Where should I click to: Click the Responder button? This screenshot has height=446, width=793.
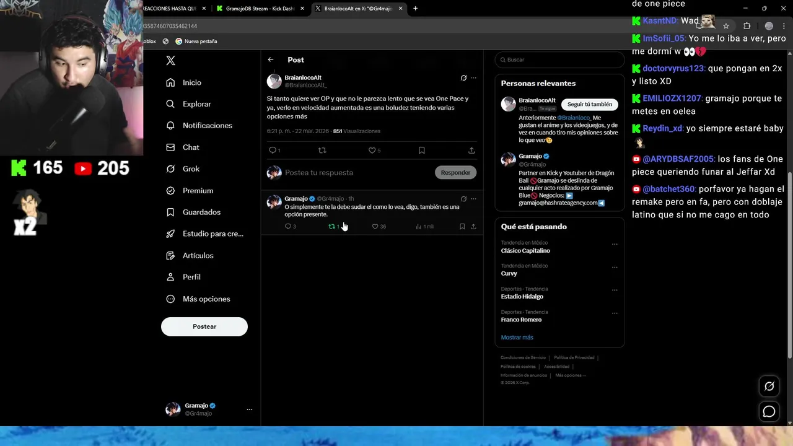(x=455, y=172)
